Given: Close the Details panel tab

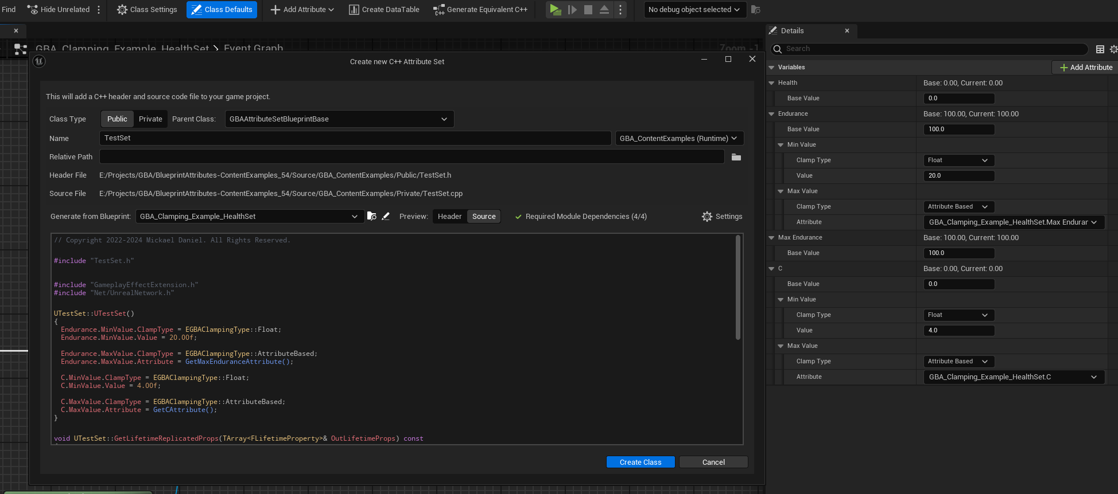Looking at the screenshot, I should (847, 31).
